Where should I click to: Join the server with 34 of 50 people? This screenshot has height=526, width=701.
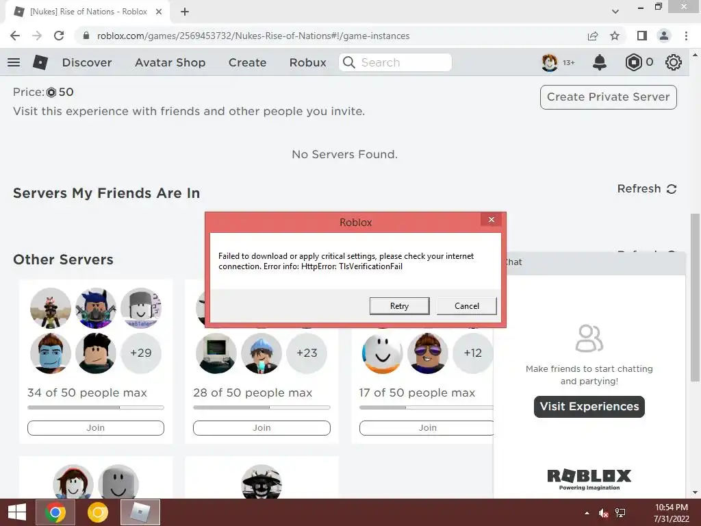96,427
